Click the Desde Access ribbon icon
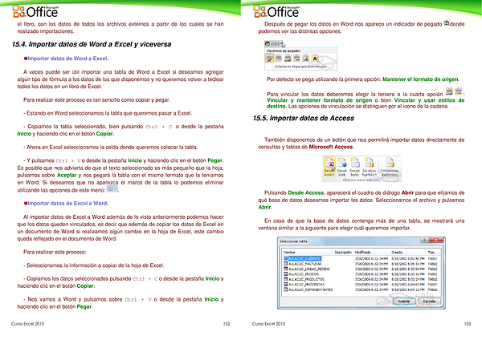This screenshot has width=482, height=340. pos(329,168)
